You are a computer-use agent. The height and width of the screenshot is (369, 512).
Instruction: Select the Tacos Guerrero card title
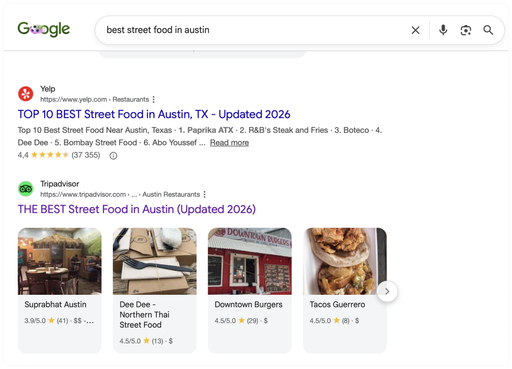337,305
